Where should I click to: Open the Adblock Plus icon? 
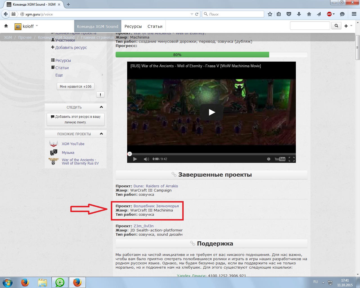(x=329, y=14)
